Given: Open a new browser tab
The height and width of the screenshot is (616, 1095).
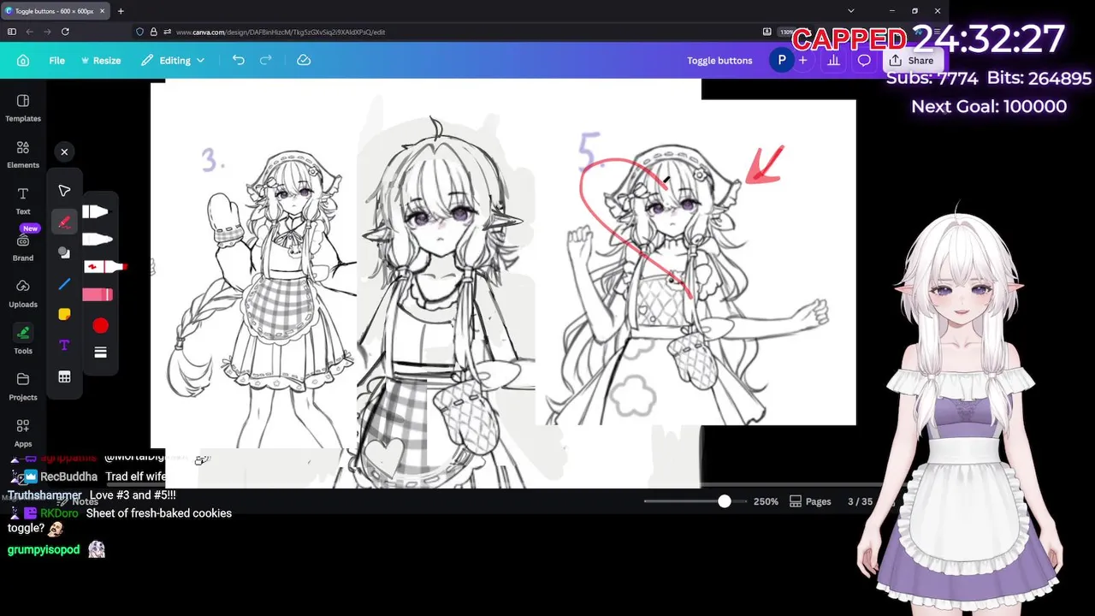Looking at the screenshot, I should tap(121, 11).
